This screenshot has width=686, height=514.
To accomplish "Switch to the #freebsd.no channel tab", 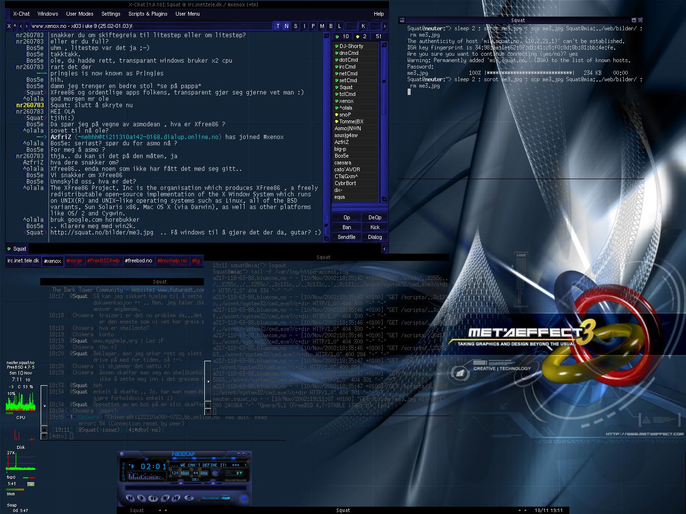I will point(139,261).
